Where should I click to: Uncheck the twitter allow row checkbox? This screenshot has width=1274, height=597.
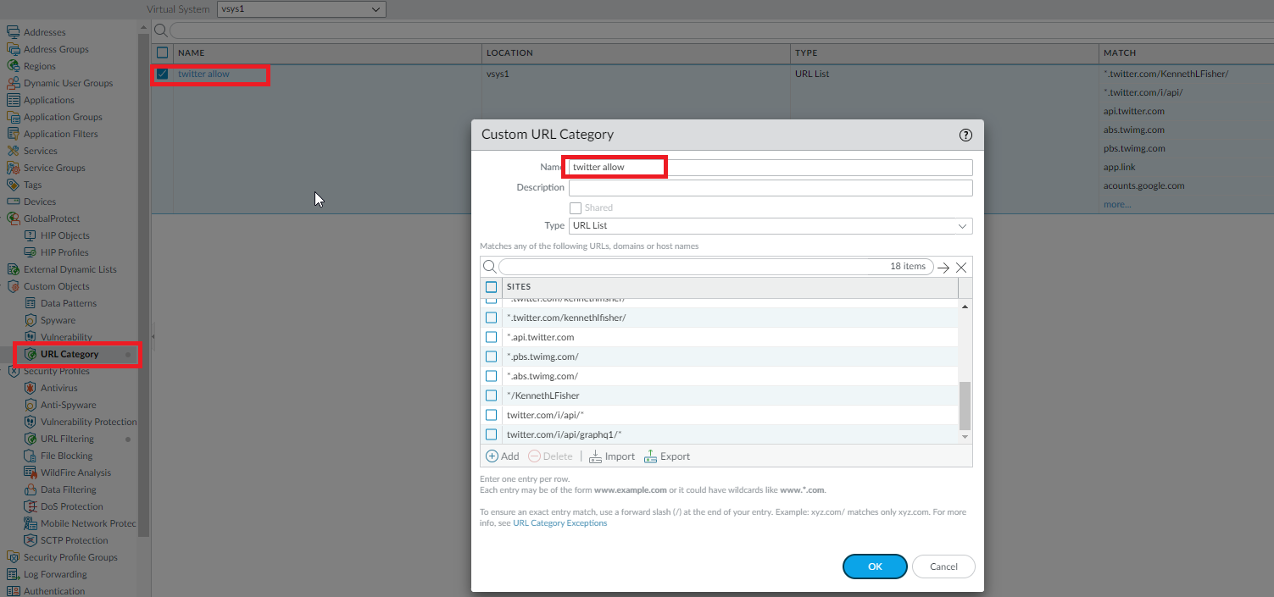click(x=162, y=74)
